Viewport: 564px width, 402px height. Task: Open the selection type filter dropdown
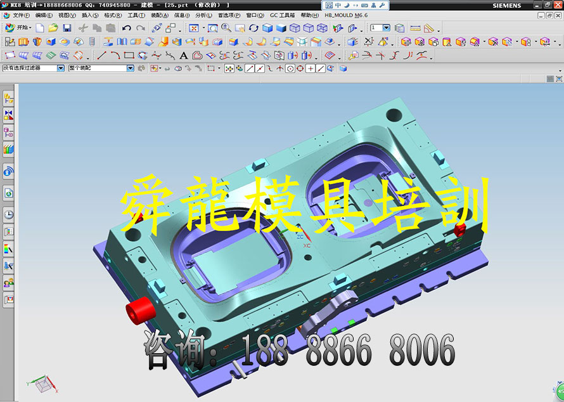pos(61,68)
